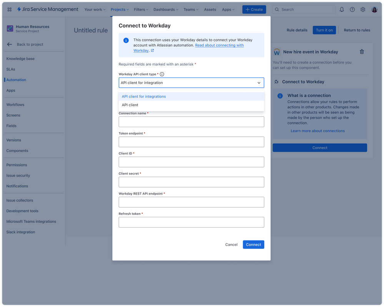
Task: Open Issue security in the sidebar
Action: (x=18, y=176)
